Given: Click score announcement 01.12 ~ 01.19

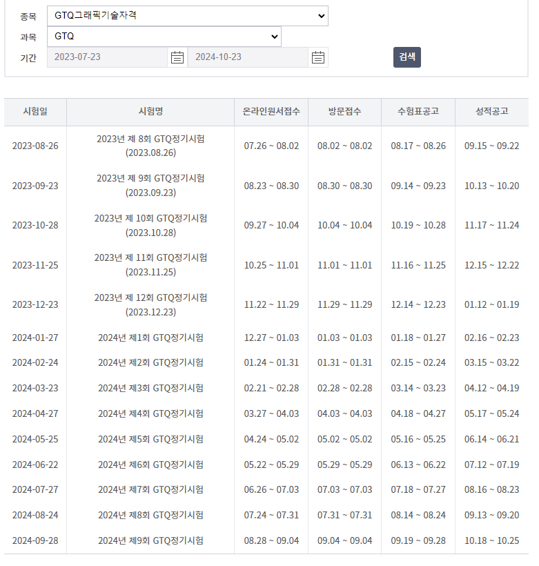Looking at the screenshot, I should pyautogui.click(x=491, y=304).
